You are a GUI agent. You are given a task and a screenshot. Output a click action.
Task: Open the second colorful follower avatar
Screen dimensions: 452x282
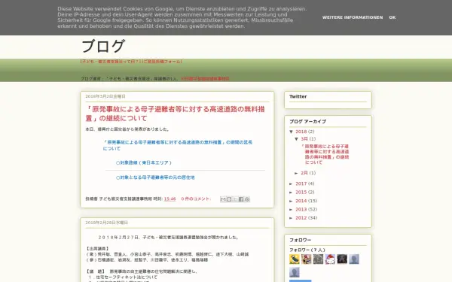306,259
